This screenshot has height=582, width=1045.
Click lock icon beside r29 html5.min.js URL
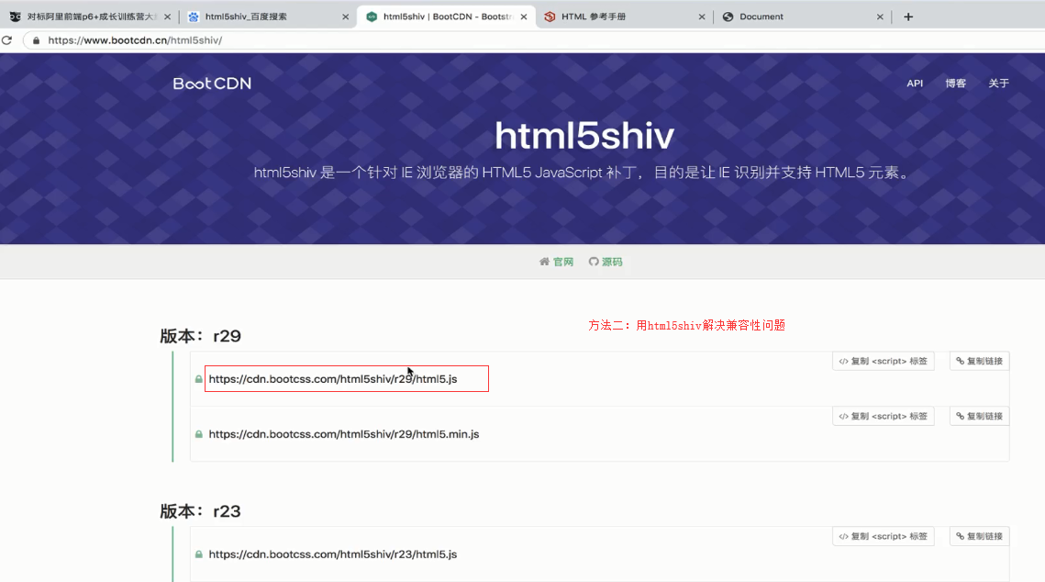(198, 434)
